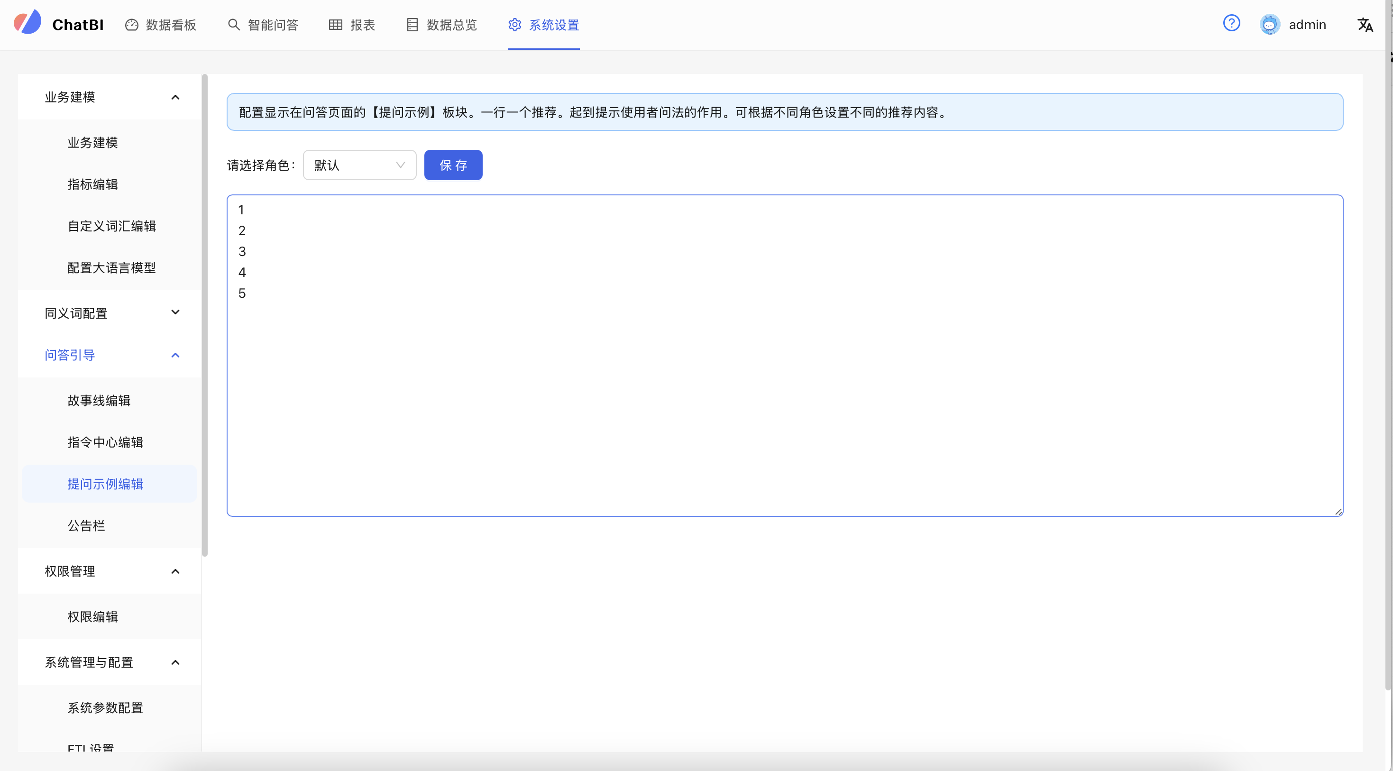Viewport: 1393px width, 771px height.
Task: Click the language translation icon
Action: (1365, 25)
